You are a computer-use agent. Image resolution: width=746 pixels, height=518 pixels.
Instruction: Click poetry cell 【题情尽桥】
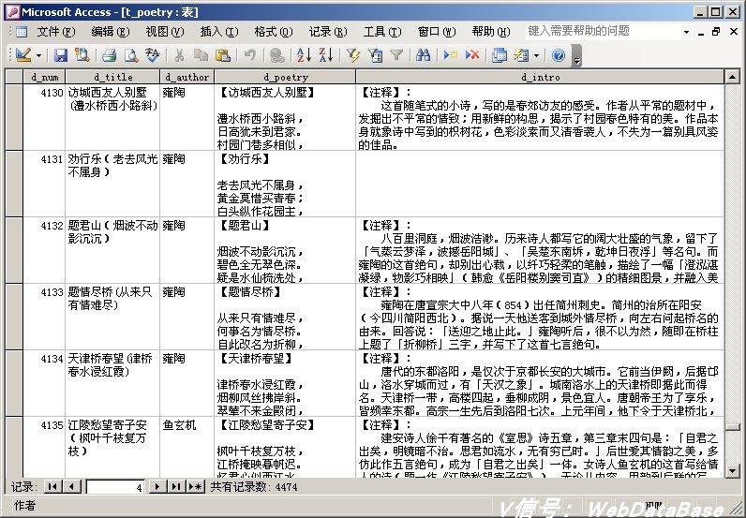(x=285, y=317)
